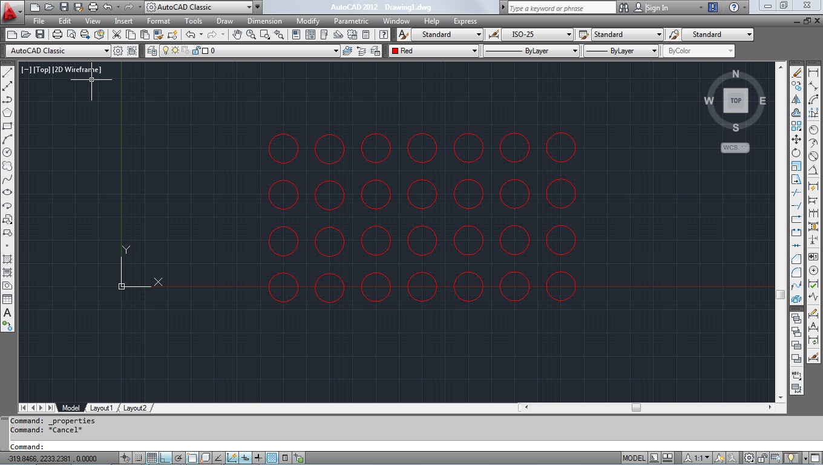This screenshot has width=823, height=465.
Task: Open the Draw menu
Action: 225,21
